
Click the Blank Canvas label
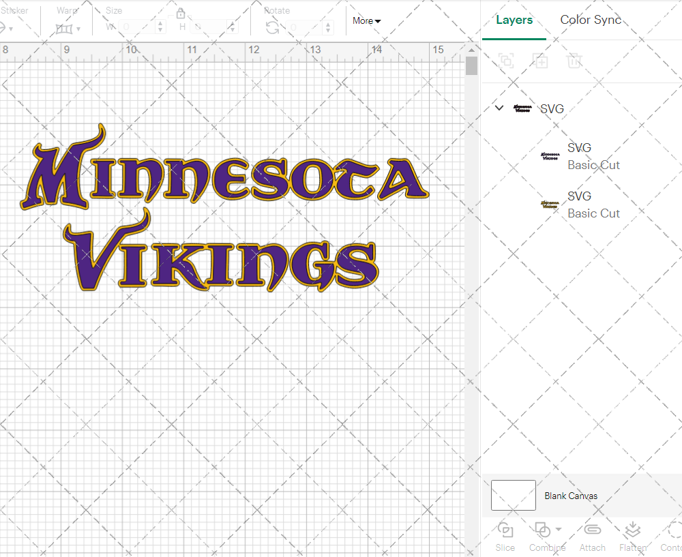(x=571, y=496)
